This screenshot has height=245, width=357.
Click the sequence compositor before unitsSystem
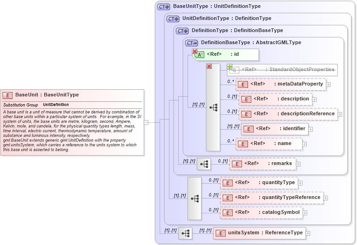tap(185, 233)
